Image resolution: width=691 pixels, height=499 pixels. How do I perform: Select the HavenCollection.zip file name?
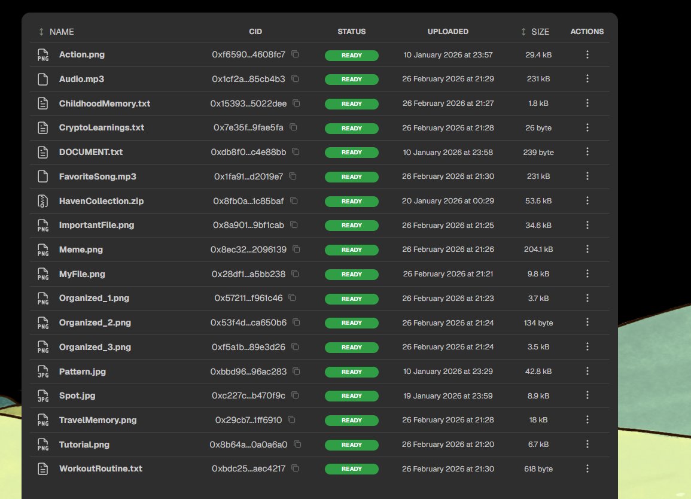101,201
